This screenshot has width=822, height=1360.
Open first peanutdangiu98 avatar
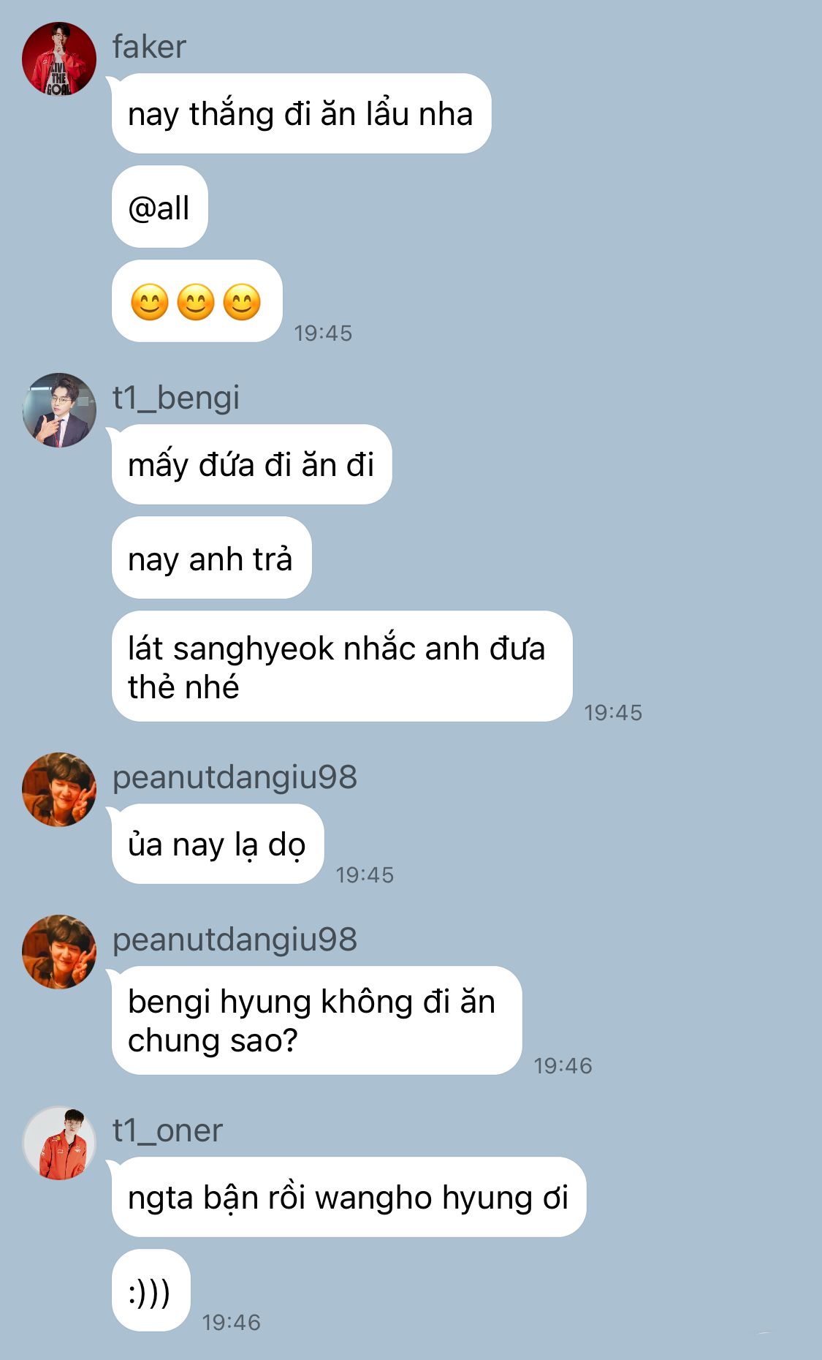pyautogui.click(x=59, y=789)
